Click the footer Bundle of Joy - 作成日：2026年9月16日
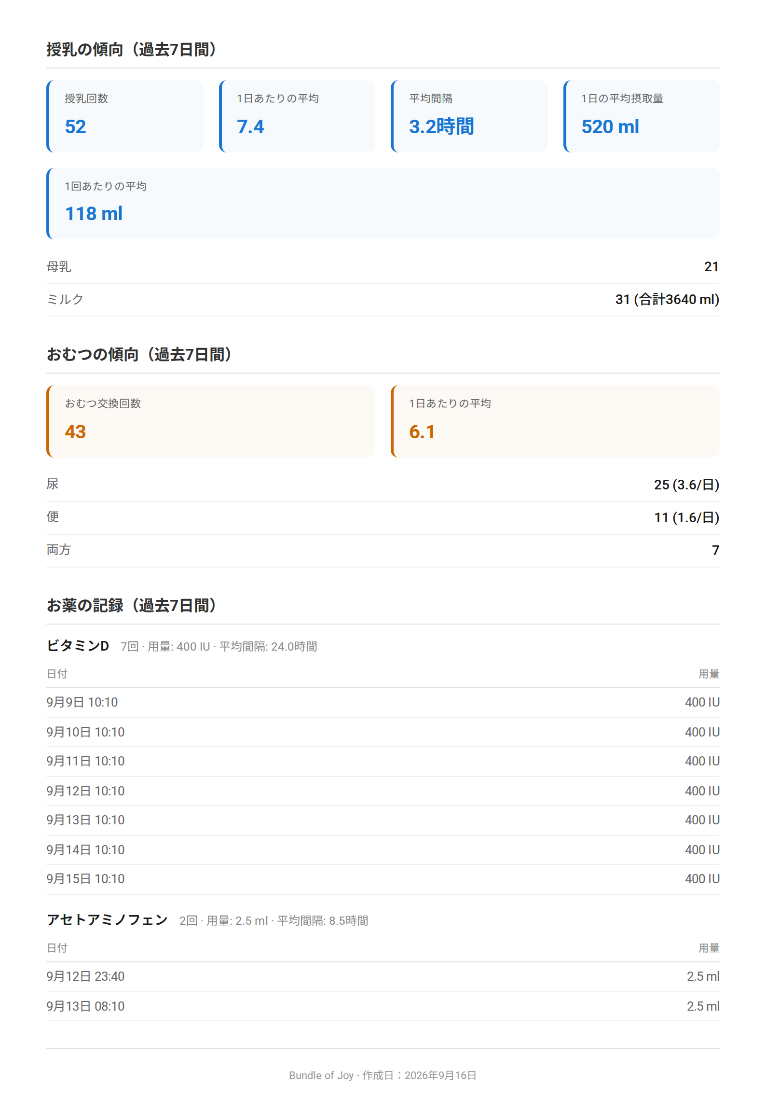Screen dimensions: 766x1112 point(383,1075)
